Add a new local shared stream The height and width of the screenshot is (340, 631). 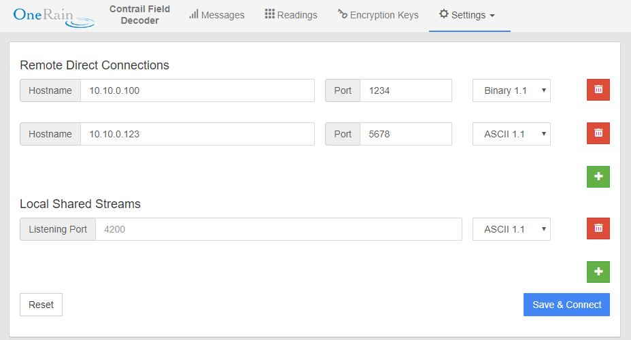598,272
